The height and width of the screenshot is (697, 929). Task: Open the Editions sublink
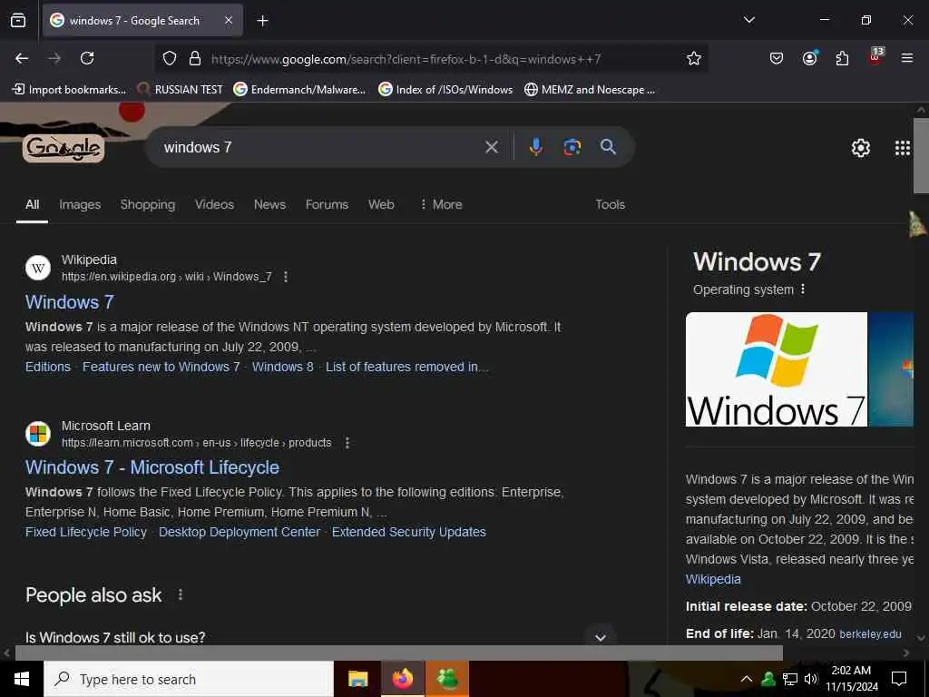tap(47, 367)
